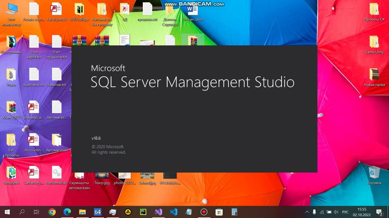Select the Автомагаз... На продажу folder
The height and width of the screenshot is (218, 389).
coord(102,15)
